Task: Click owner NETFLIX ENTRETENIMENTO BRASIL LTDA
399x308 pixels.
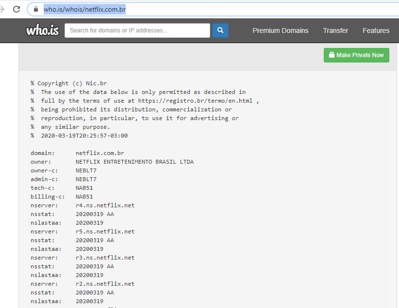Action: tap(134, 162)
